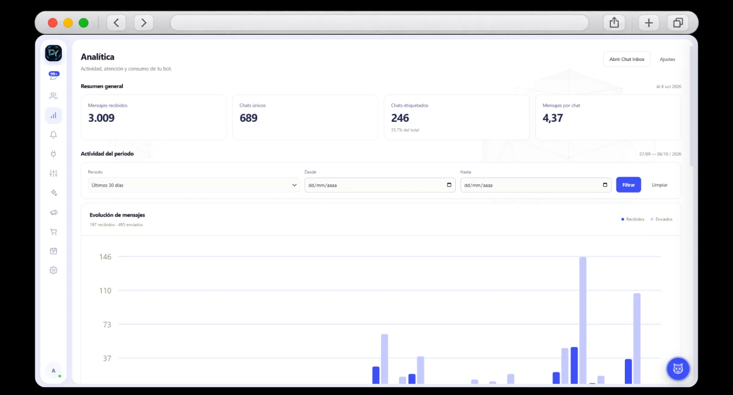
Task: Click the Mensajes por chat value 4,37
Action: pos(552,118)
